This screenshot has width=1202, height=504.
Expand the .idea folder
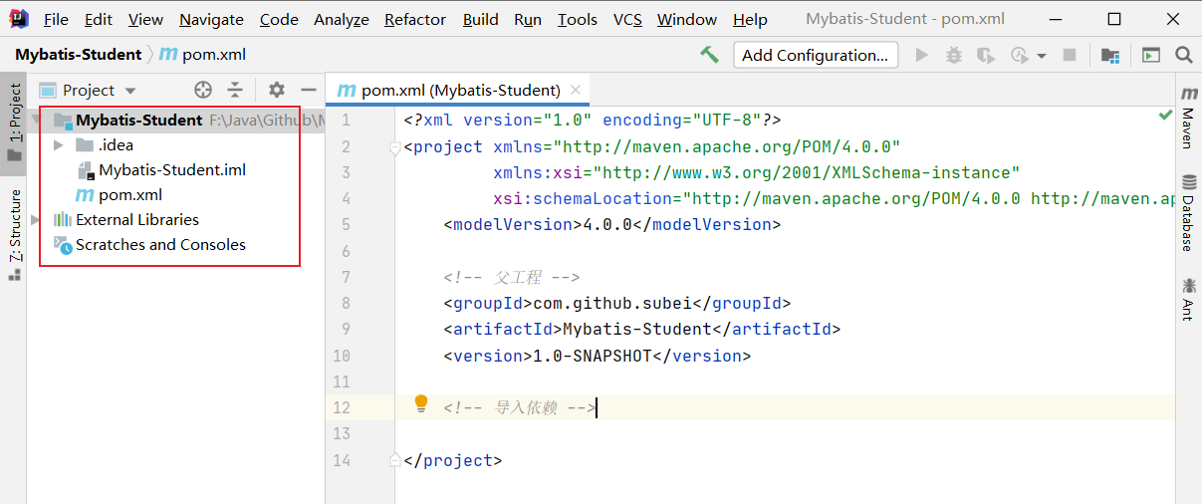click(x=59, y=145)
